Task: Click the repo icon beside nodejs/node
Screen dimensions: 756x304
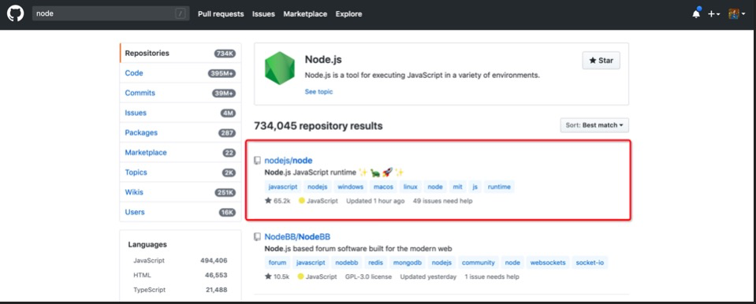Action: coord(258,161)
